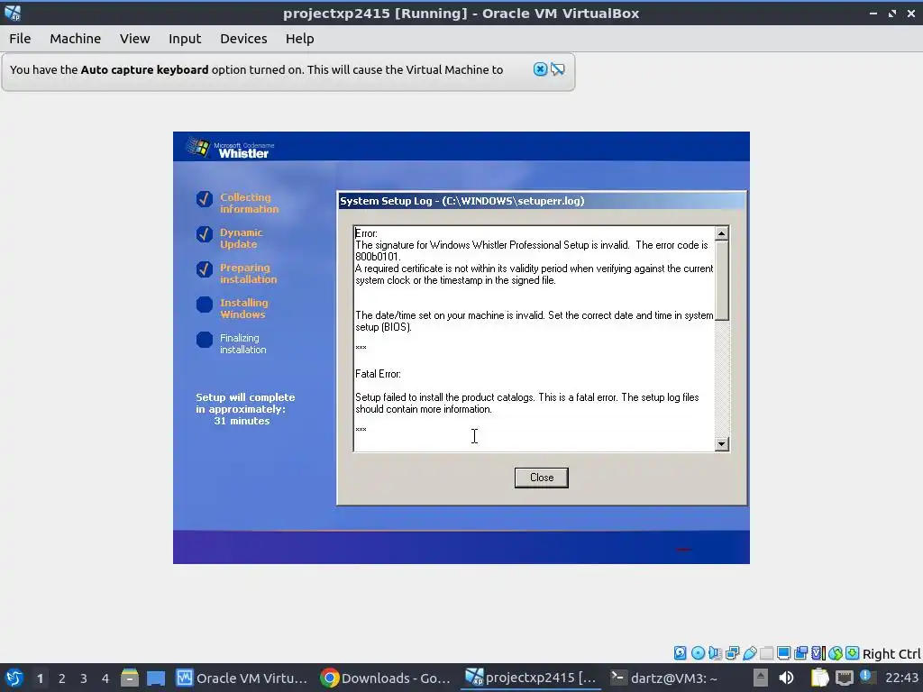The height and width of the screenshot is (692, 923).
Task: Open the file manager taskbar icon
Action: [130, 678]
